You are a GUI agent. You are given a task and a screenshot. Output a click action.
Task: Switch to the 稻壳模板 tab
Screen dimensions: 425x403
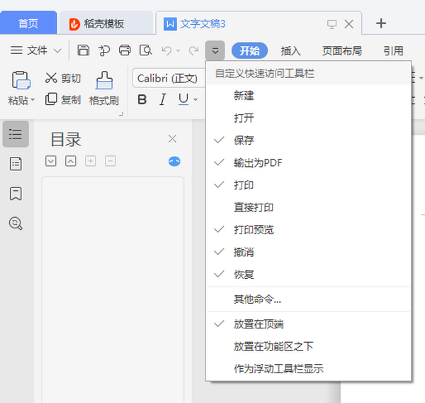106,23
